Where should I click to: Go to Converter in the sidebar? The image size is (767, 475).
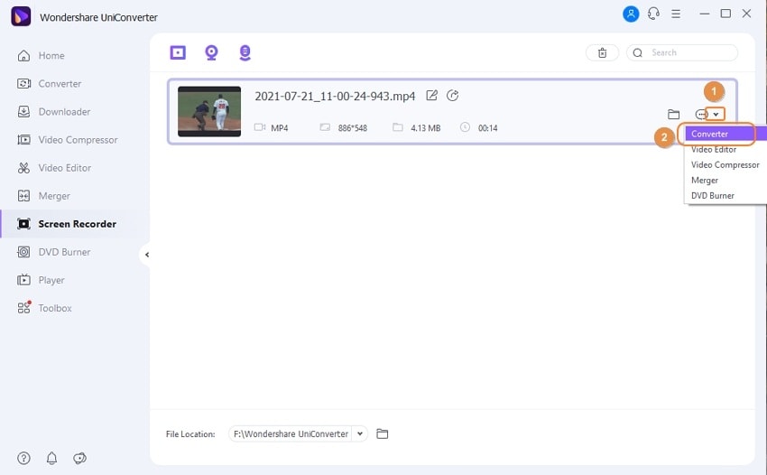click(49, 84)
